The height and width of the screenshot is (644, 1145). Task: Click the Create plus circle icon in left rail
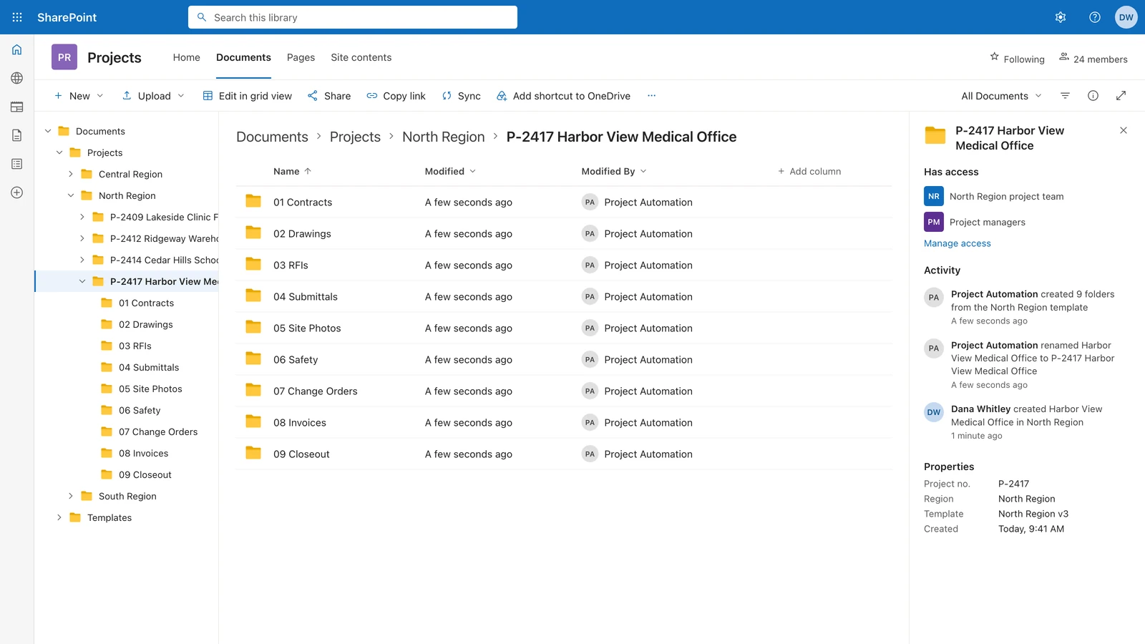click(x=17, y=192)
